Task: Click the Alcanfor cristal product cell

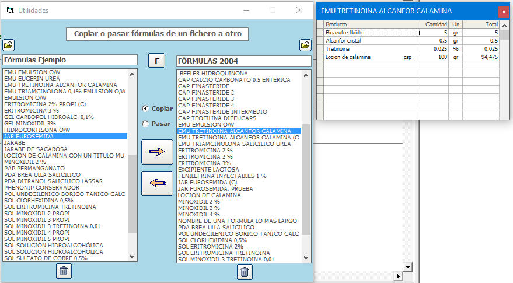Action: coord(372,41)
